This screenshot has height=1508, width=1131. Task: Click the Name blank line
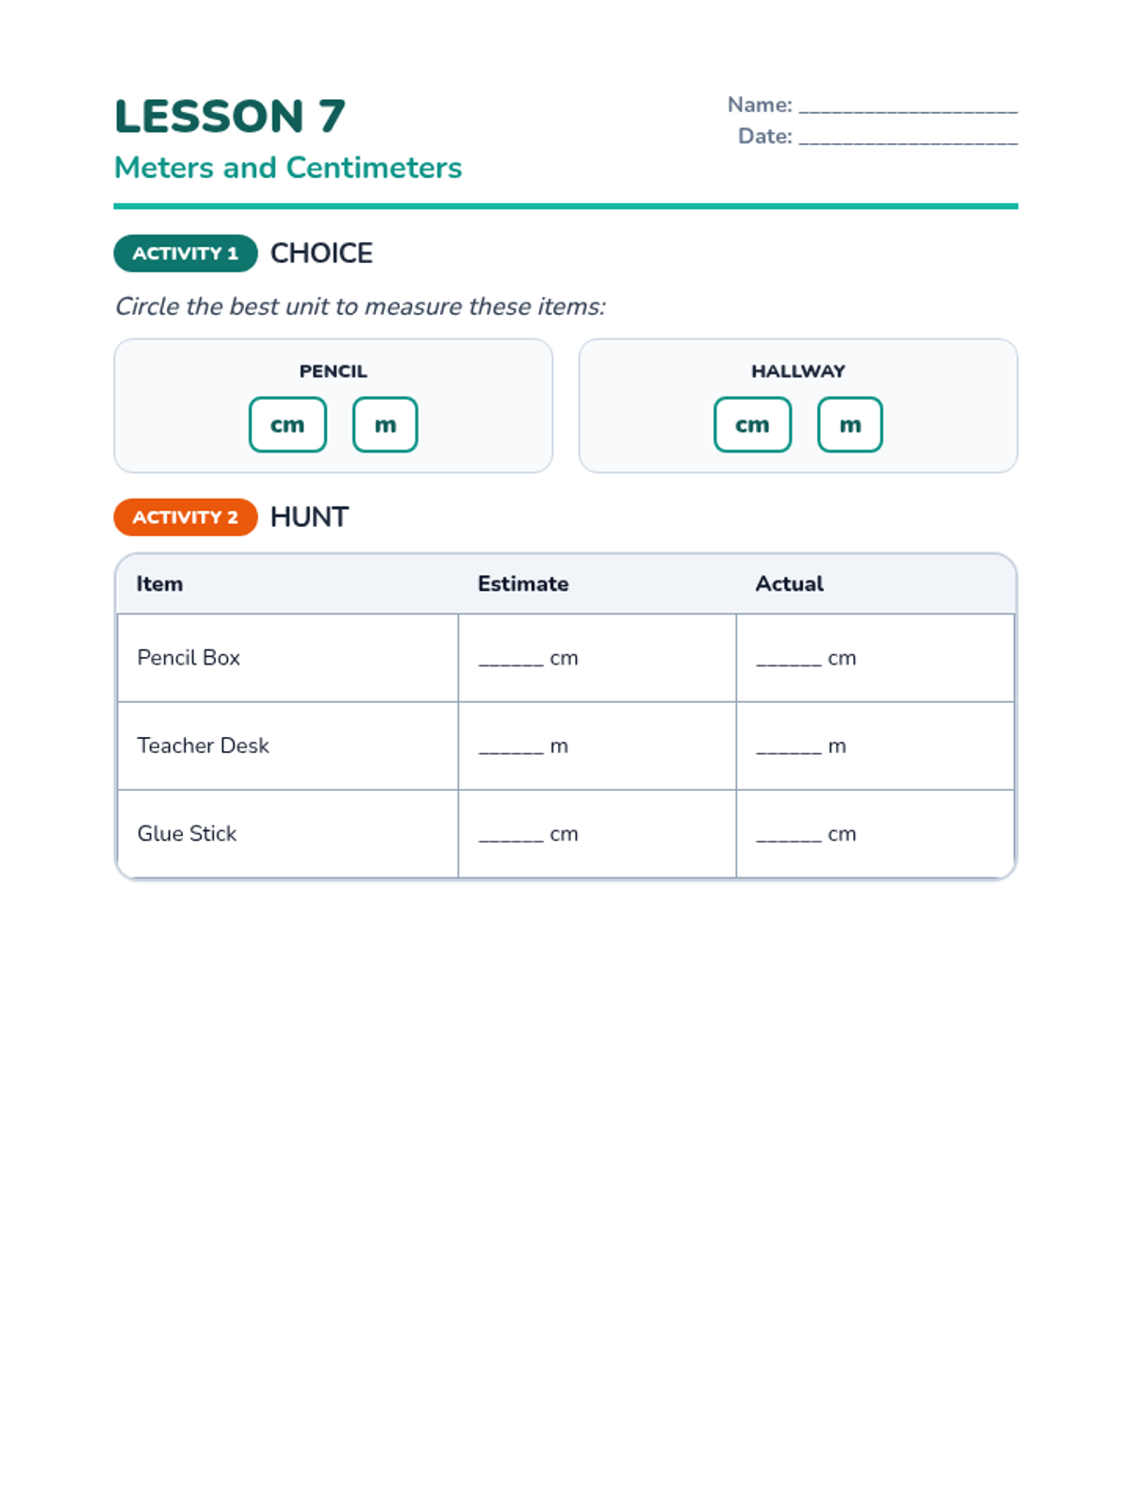coord(908,107)
